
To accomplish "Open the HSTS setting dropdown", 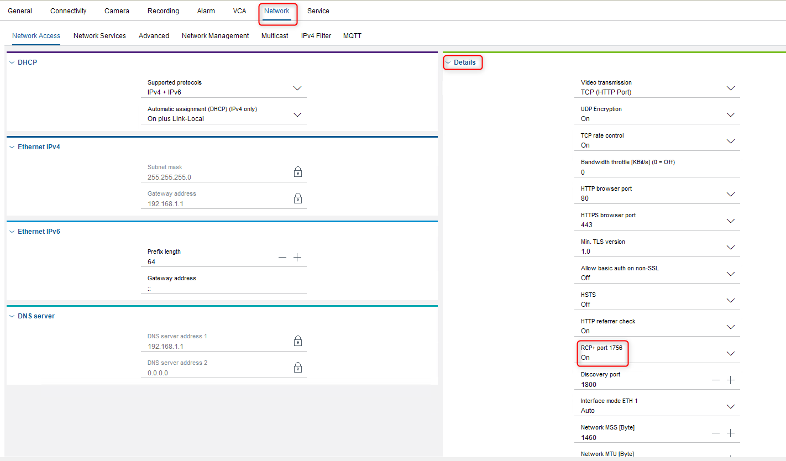I will pos(731,301).
